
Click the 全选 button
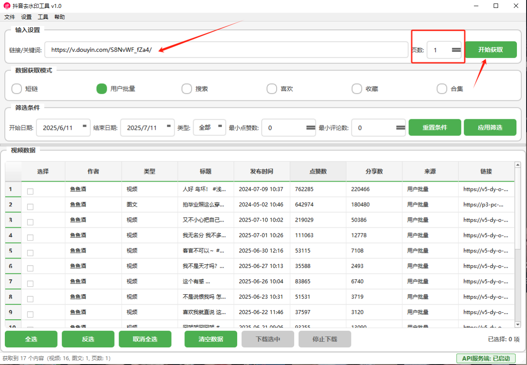(31, 339)
